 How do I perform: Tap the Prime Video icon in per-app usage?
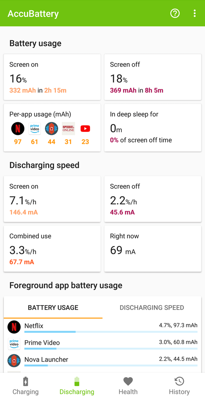click(x=35, y=129)
